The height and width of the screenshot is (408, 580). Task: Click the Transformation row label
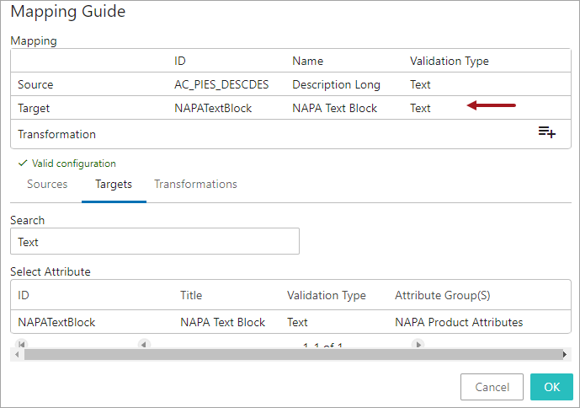pos(56,134)
